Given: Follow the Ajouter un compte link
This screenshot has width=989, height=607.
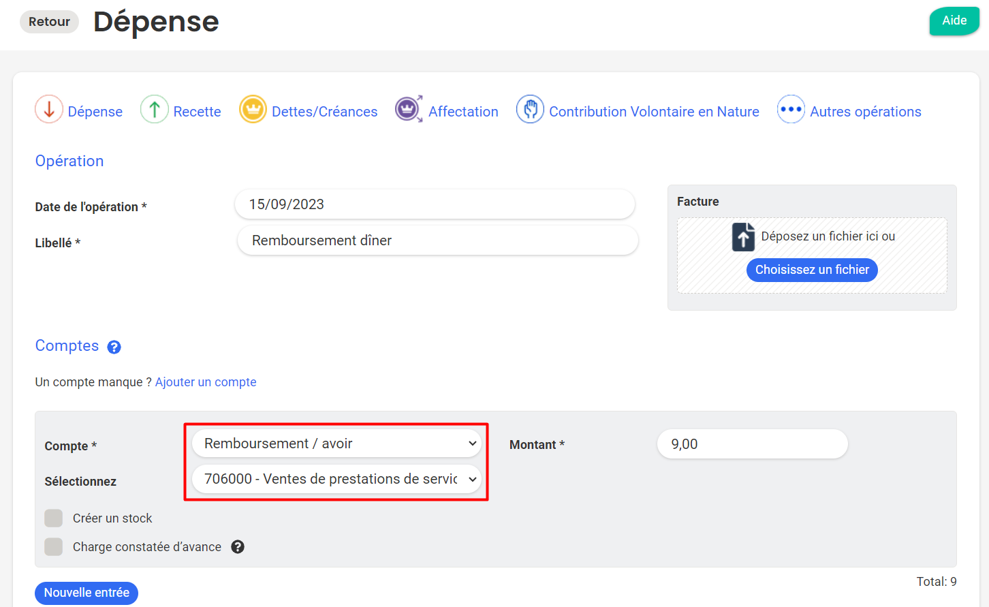Looking at the screenshot, I should [206, 382].
